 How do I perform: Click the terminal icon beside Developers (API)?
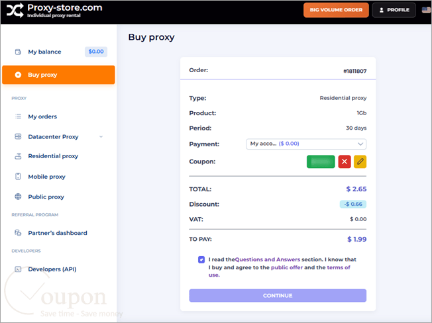[18, 269]
